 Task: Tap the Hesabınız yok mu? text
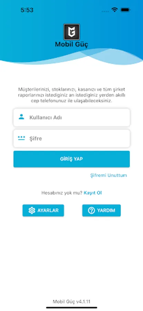pos(62,193)
